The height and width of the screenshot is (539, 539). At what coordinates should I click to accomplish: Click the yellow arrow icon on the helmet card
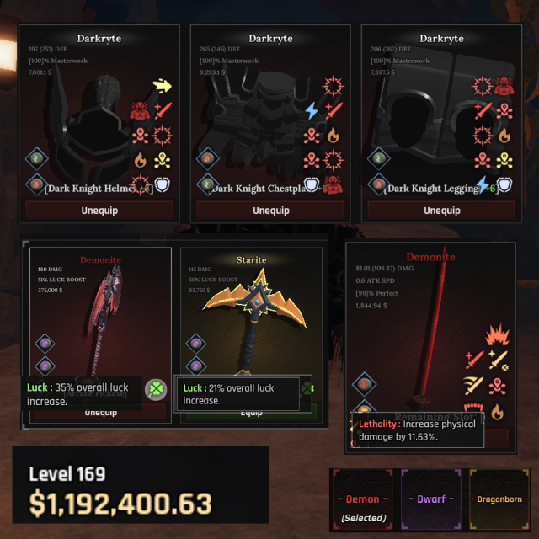pyautogui.click(x=162, y=86)
